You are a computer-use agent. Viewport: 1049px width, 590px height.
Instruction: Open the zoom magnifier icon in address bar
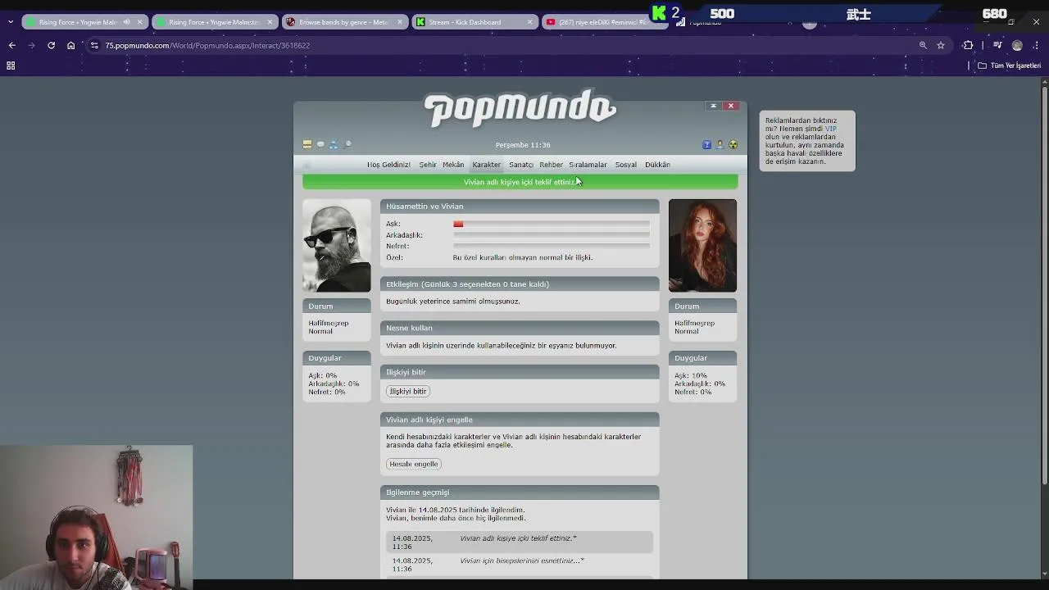point(923,45)
